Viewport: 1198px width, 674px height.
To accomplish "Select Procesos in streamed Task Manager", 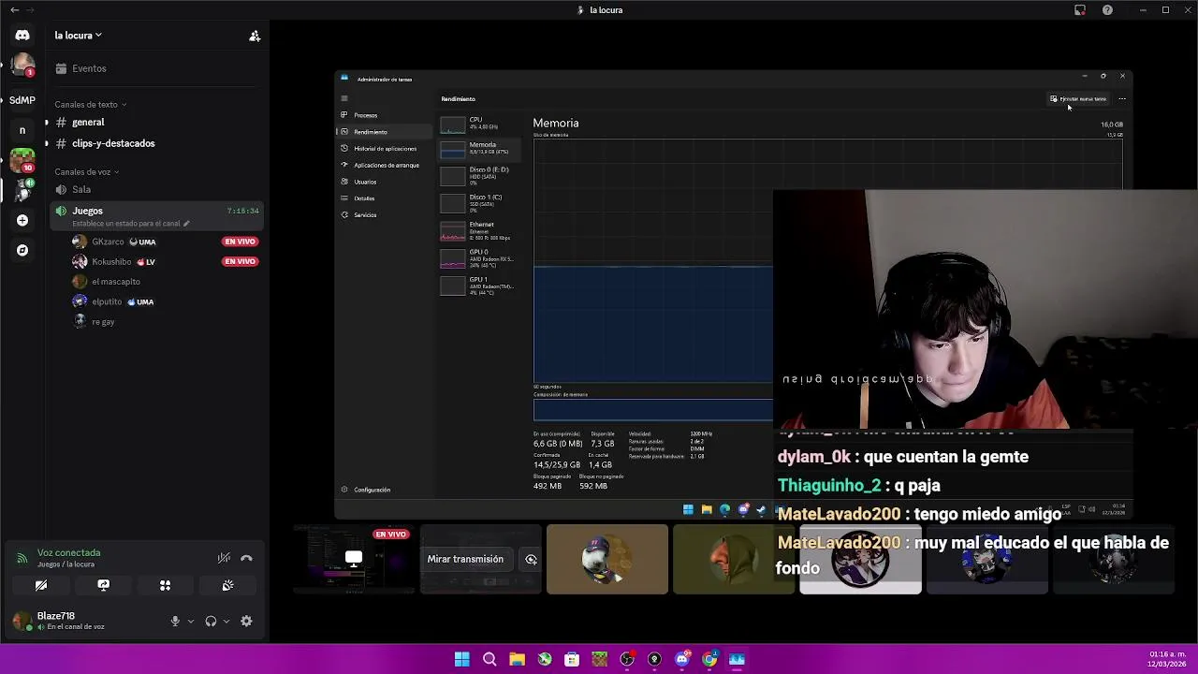I will pos(383,115).
